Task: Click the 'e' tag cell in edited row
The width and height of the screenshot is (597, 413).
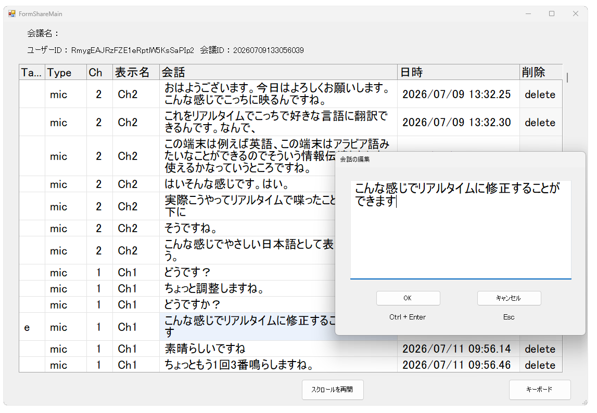Action: click(x=32, y=327)
